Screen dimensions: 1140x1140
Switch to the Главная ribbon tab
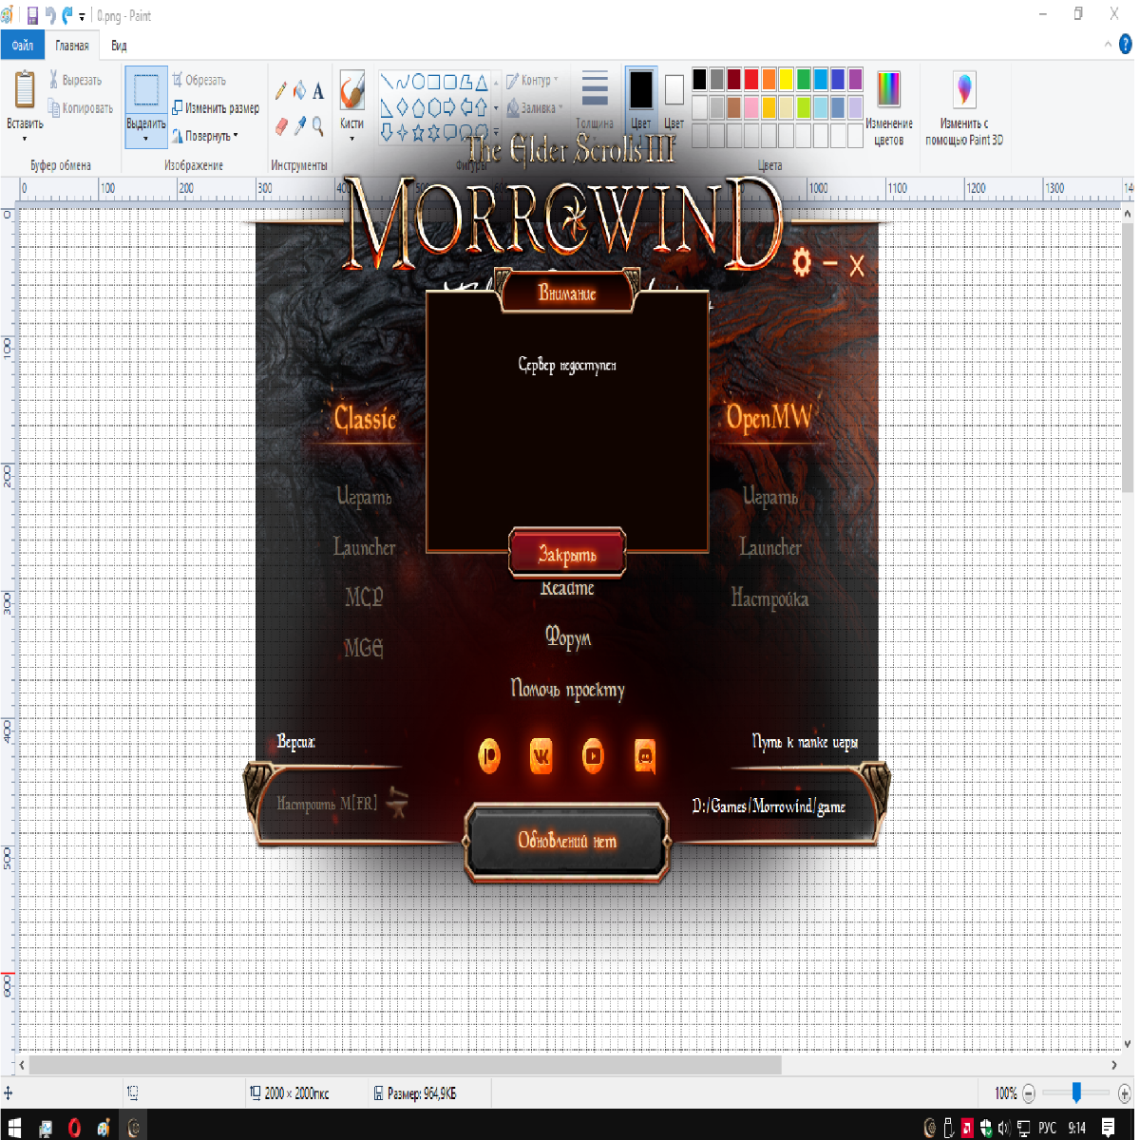(x=71, y=46)
